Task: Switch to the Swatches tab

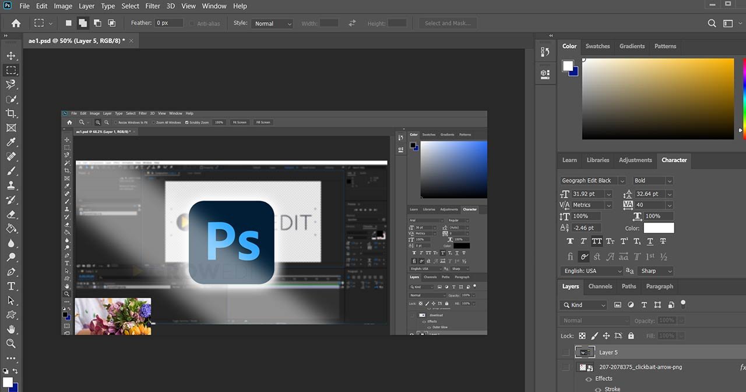Action: coord(597,46)
